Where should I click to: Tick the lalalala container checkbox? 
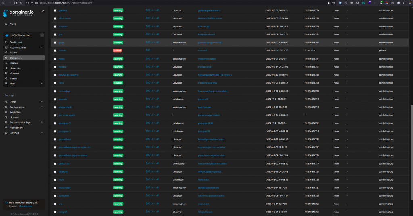[55, 51]
